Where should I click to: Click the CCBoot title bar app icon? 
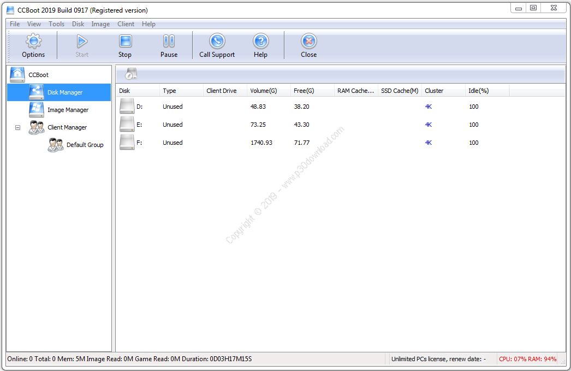click(x=10, y=10)
